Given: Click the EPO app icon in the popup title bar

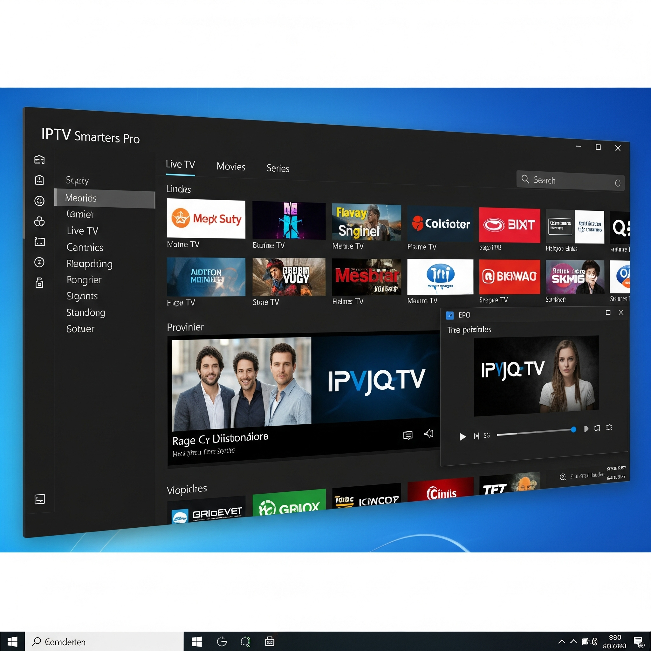Looking at the screenshot, I should 449,315.
